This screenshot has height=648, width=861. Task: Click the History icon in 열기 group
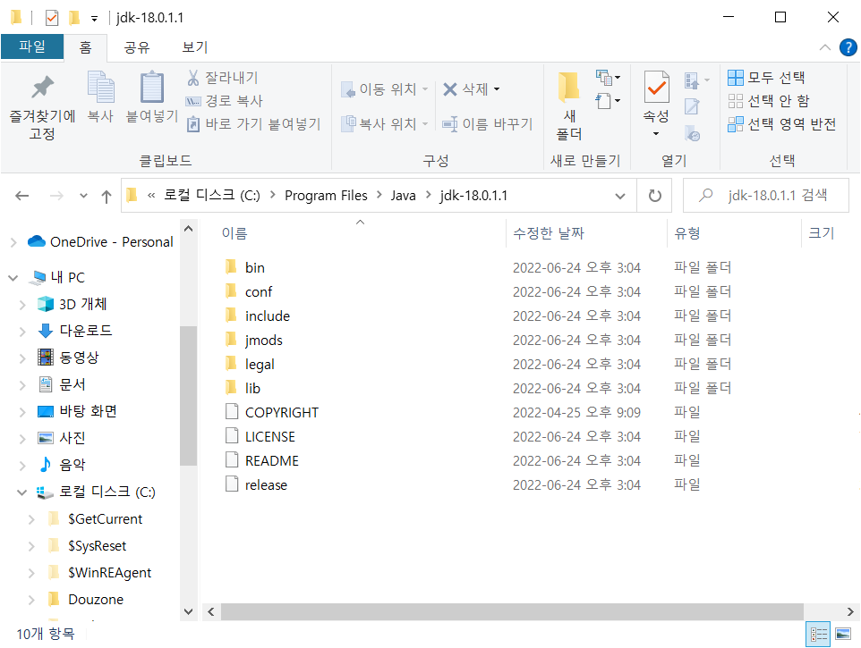click(692, 133)
